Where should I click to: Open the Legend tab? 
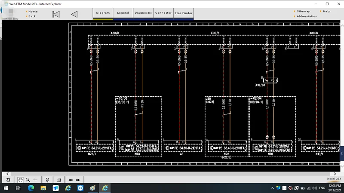(x=123, y=13)
